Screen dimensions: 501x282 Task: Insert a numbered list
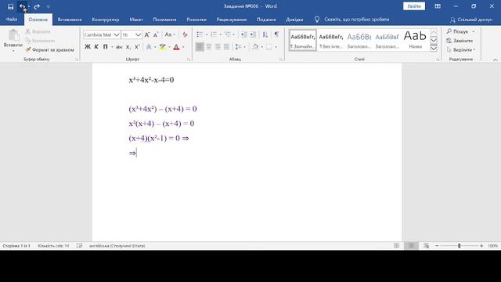(x=214, y=34)
